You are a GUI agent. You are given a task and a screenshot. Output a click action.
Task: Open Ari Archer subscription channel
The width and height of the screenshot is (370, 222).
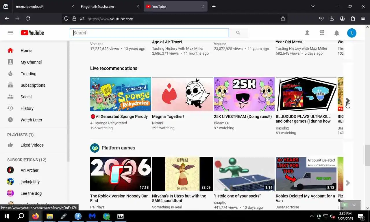point(29,170)
